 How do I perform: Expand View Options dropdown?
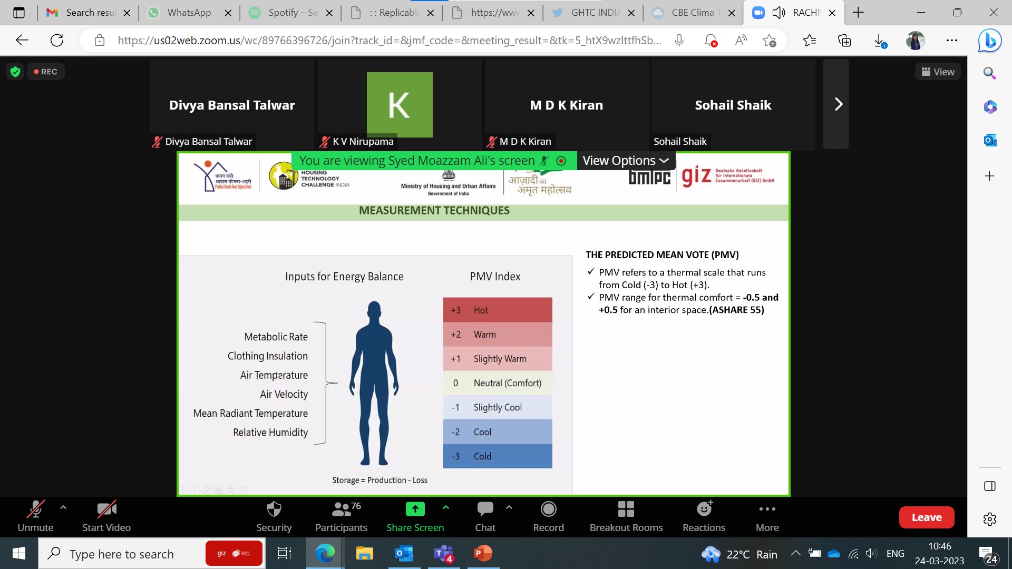pyautogui.click(x=625, y=161)
